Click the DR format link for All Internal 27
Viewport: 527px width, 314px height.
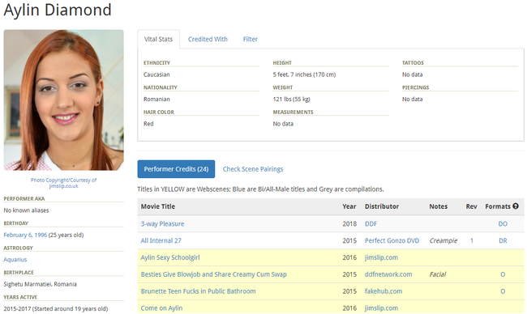coord(503,240)
